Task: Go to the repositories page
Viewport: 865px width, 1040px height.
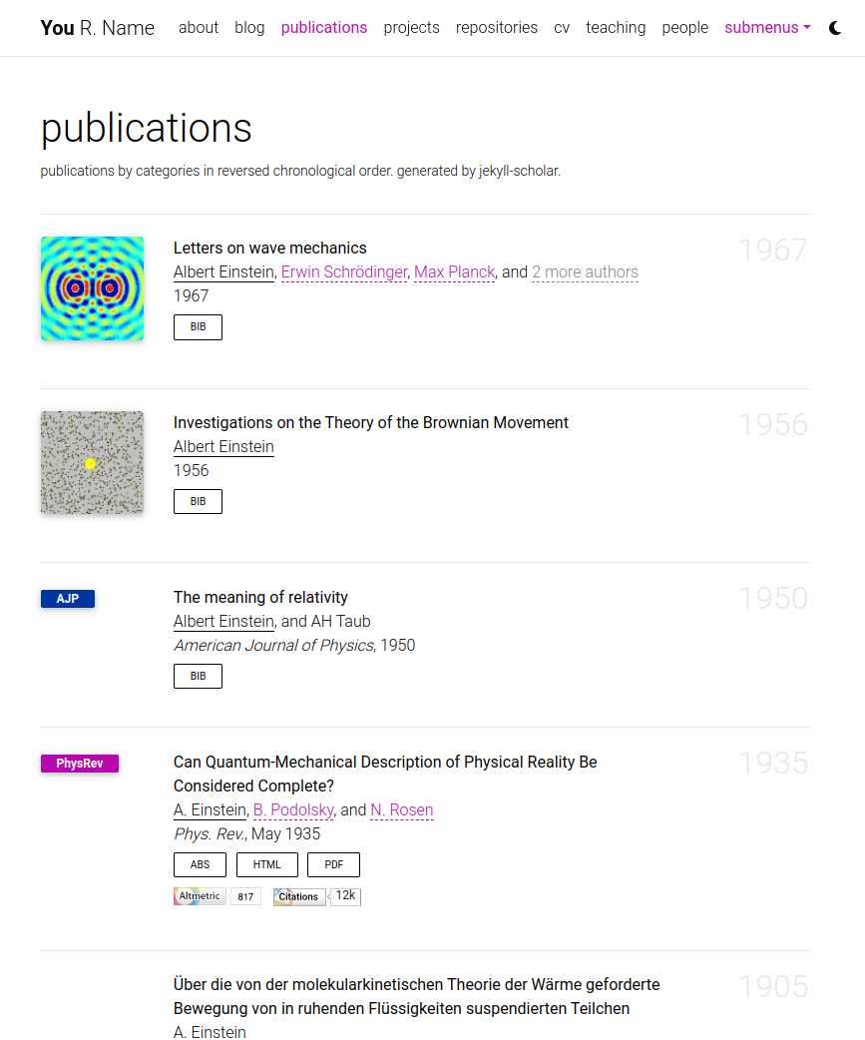Action: (496, 28)
